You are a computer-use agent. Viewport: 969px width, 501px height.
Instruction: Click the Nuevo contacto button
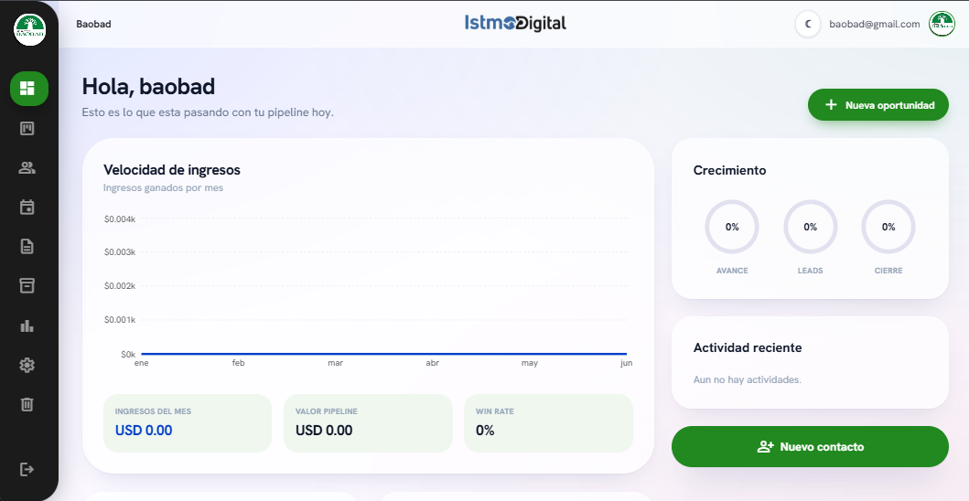pos(810,447)
